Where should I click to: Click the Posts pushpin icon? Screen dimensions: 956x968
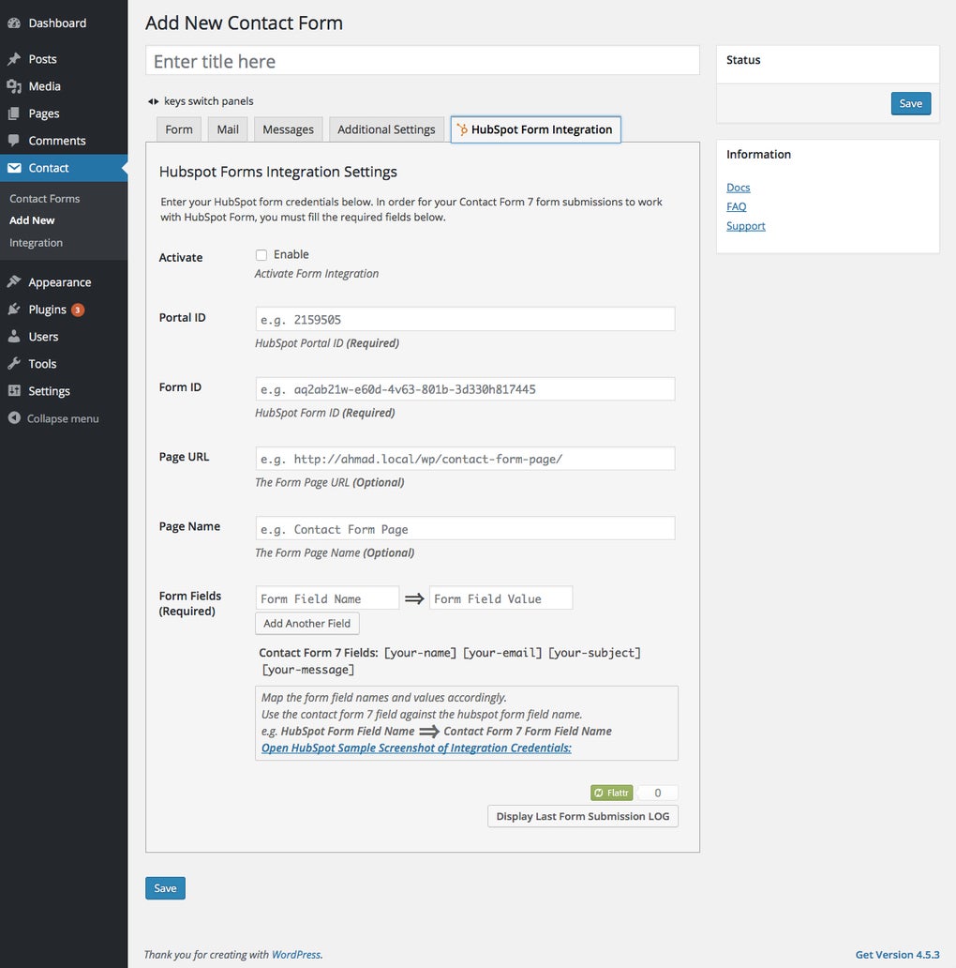pyautogui.click(x=15, y=58)
